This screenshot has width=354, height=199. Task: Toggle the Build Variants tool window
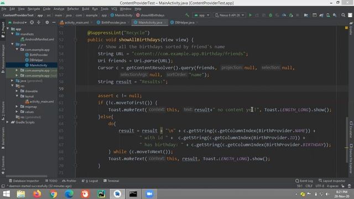(3, 138)
